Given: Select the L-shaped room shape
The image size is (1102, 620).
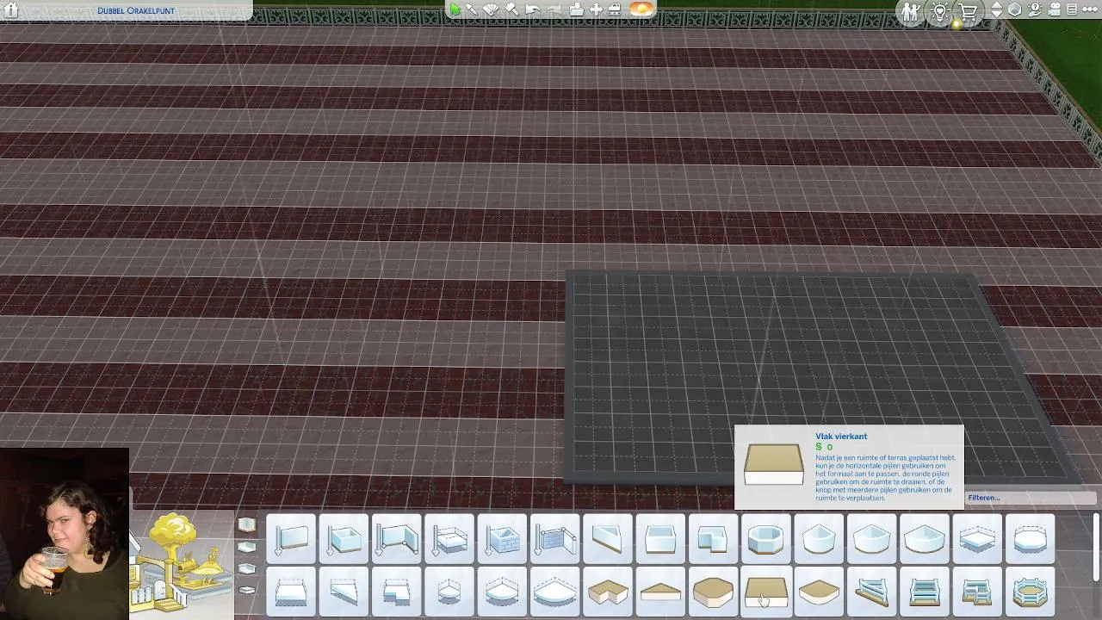Looking at the screenshot, I should click(x=713, y=539).
